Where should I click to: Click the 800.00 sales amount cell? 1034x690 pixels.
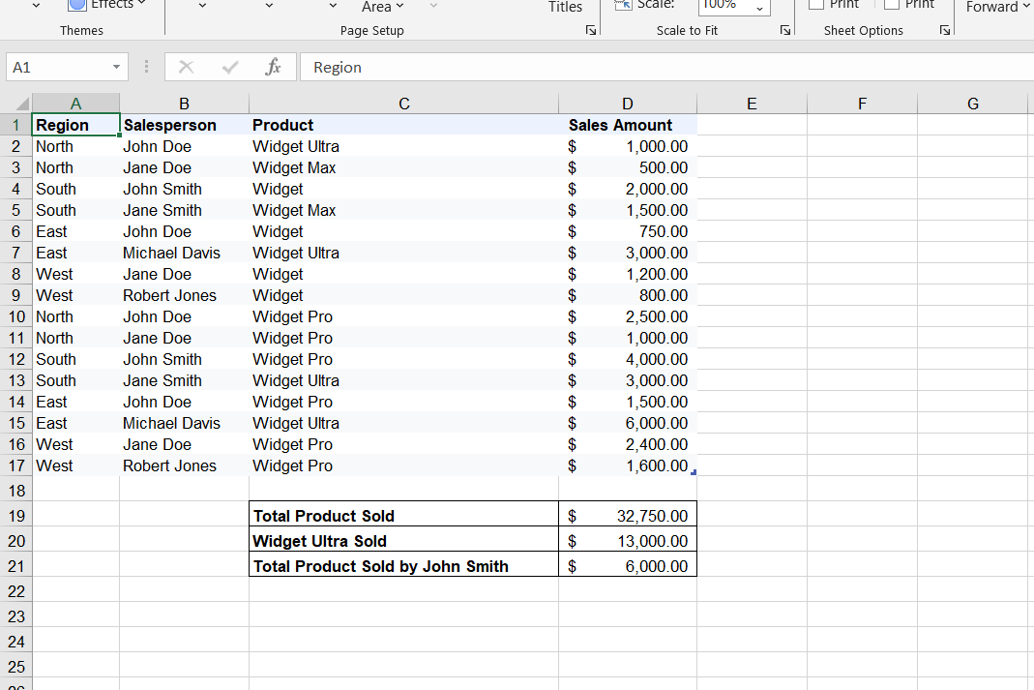tap(627, 295)
